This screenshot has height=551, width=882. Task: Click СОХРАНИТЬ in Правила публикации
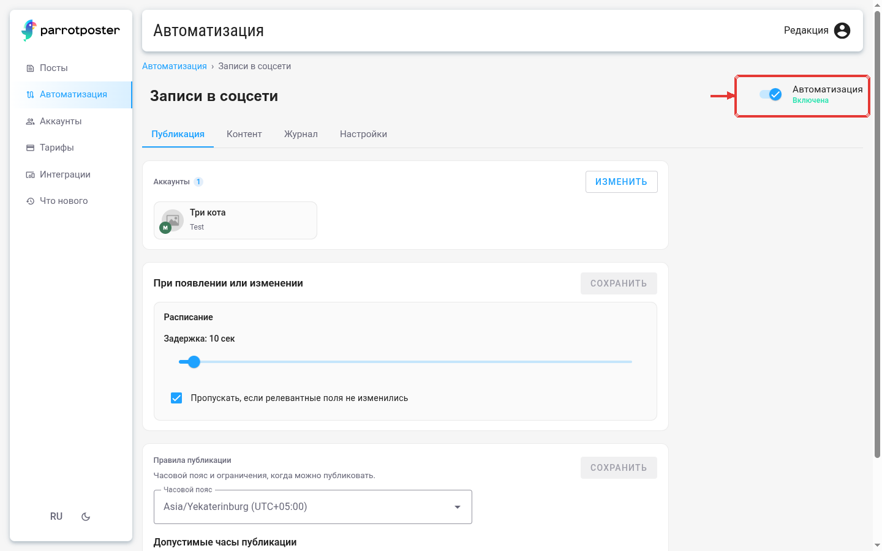619,468
